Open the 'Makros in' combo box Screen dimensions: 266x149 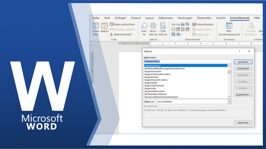click(194, 102)
